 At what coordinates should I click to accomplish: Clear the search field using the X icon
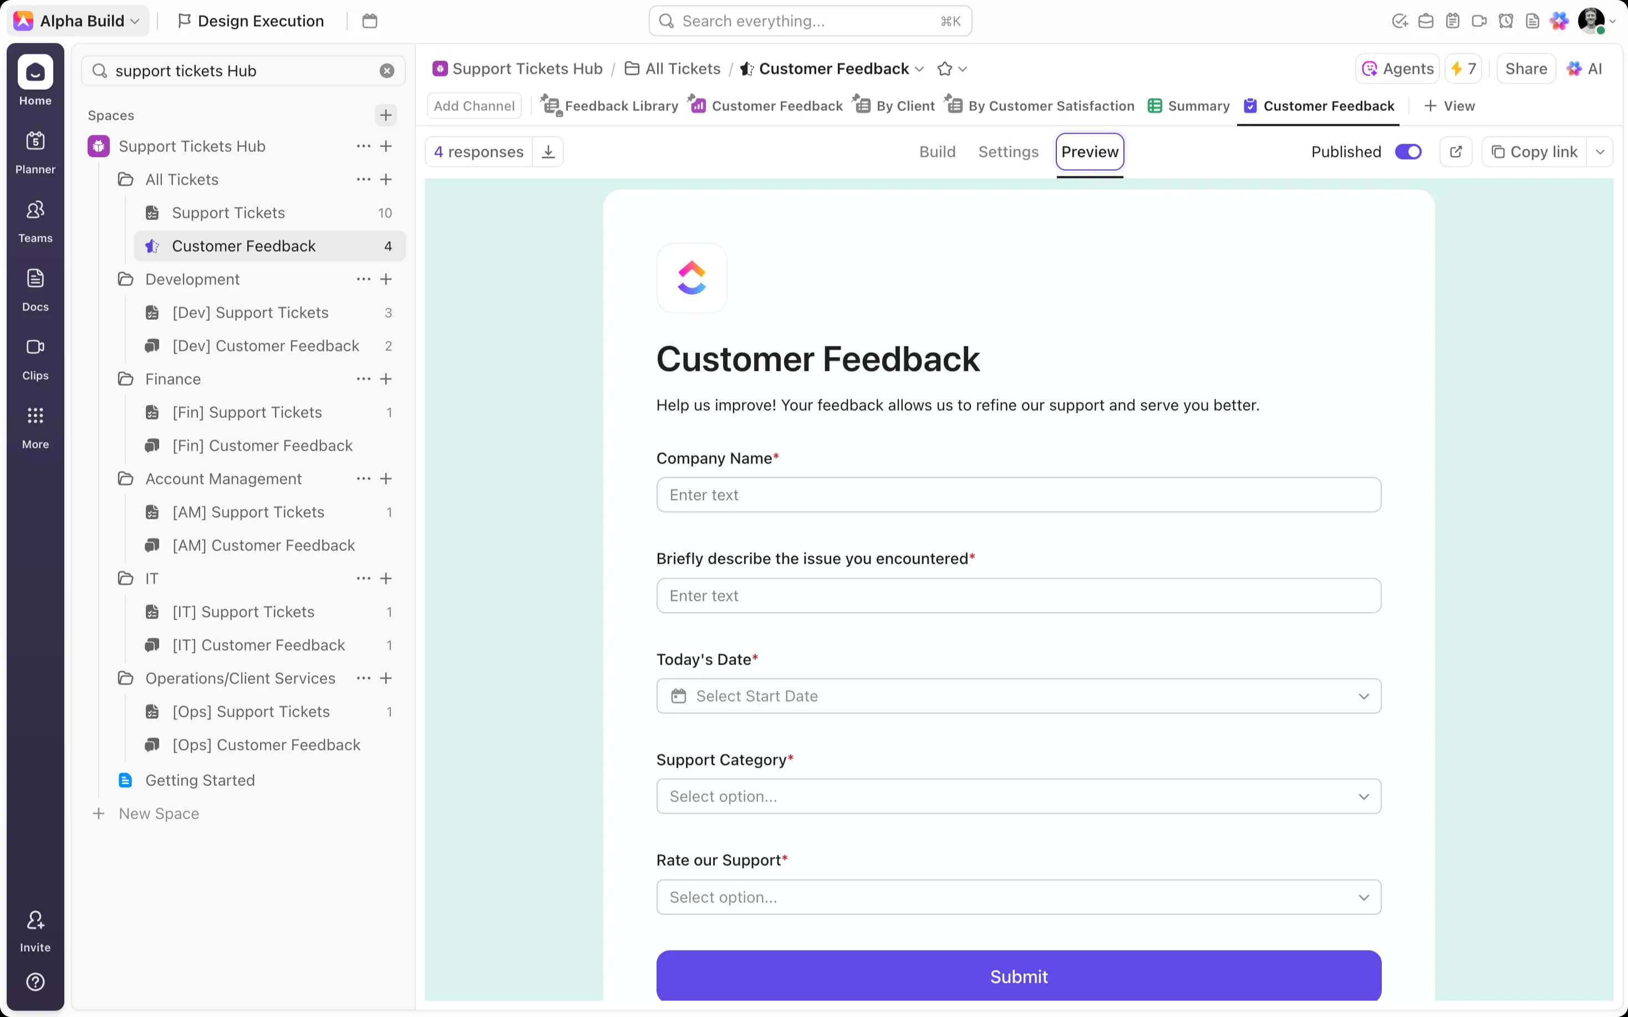tap(387, 70)
